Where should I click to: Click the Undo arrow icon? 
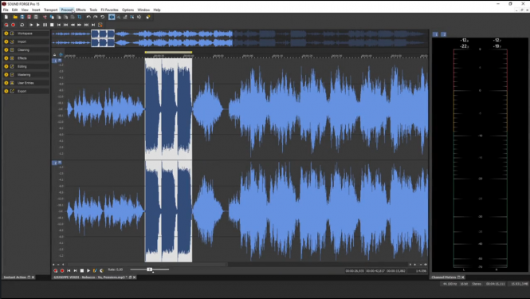click(x=88, y=17)
